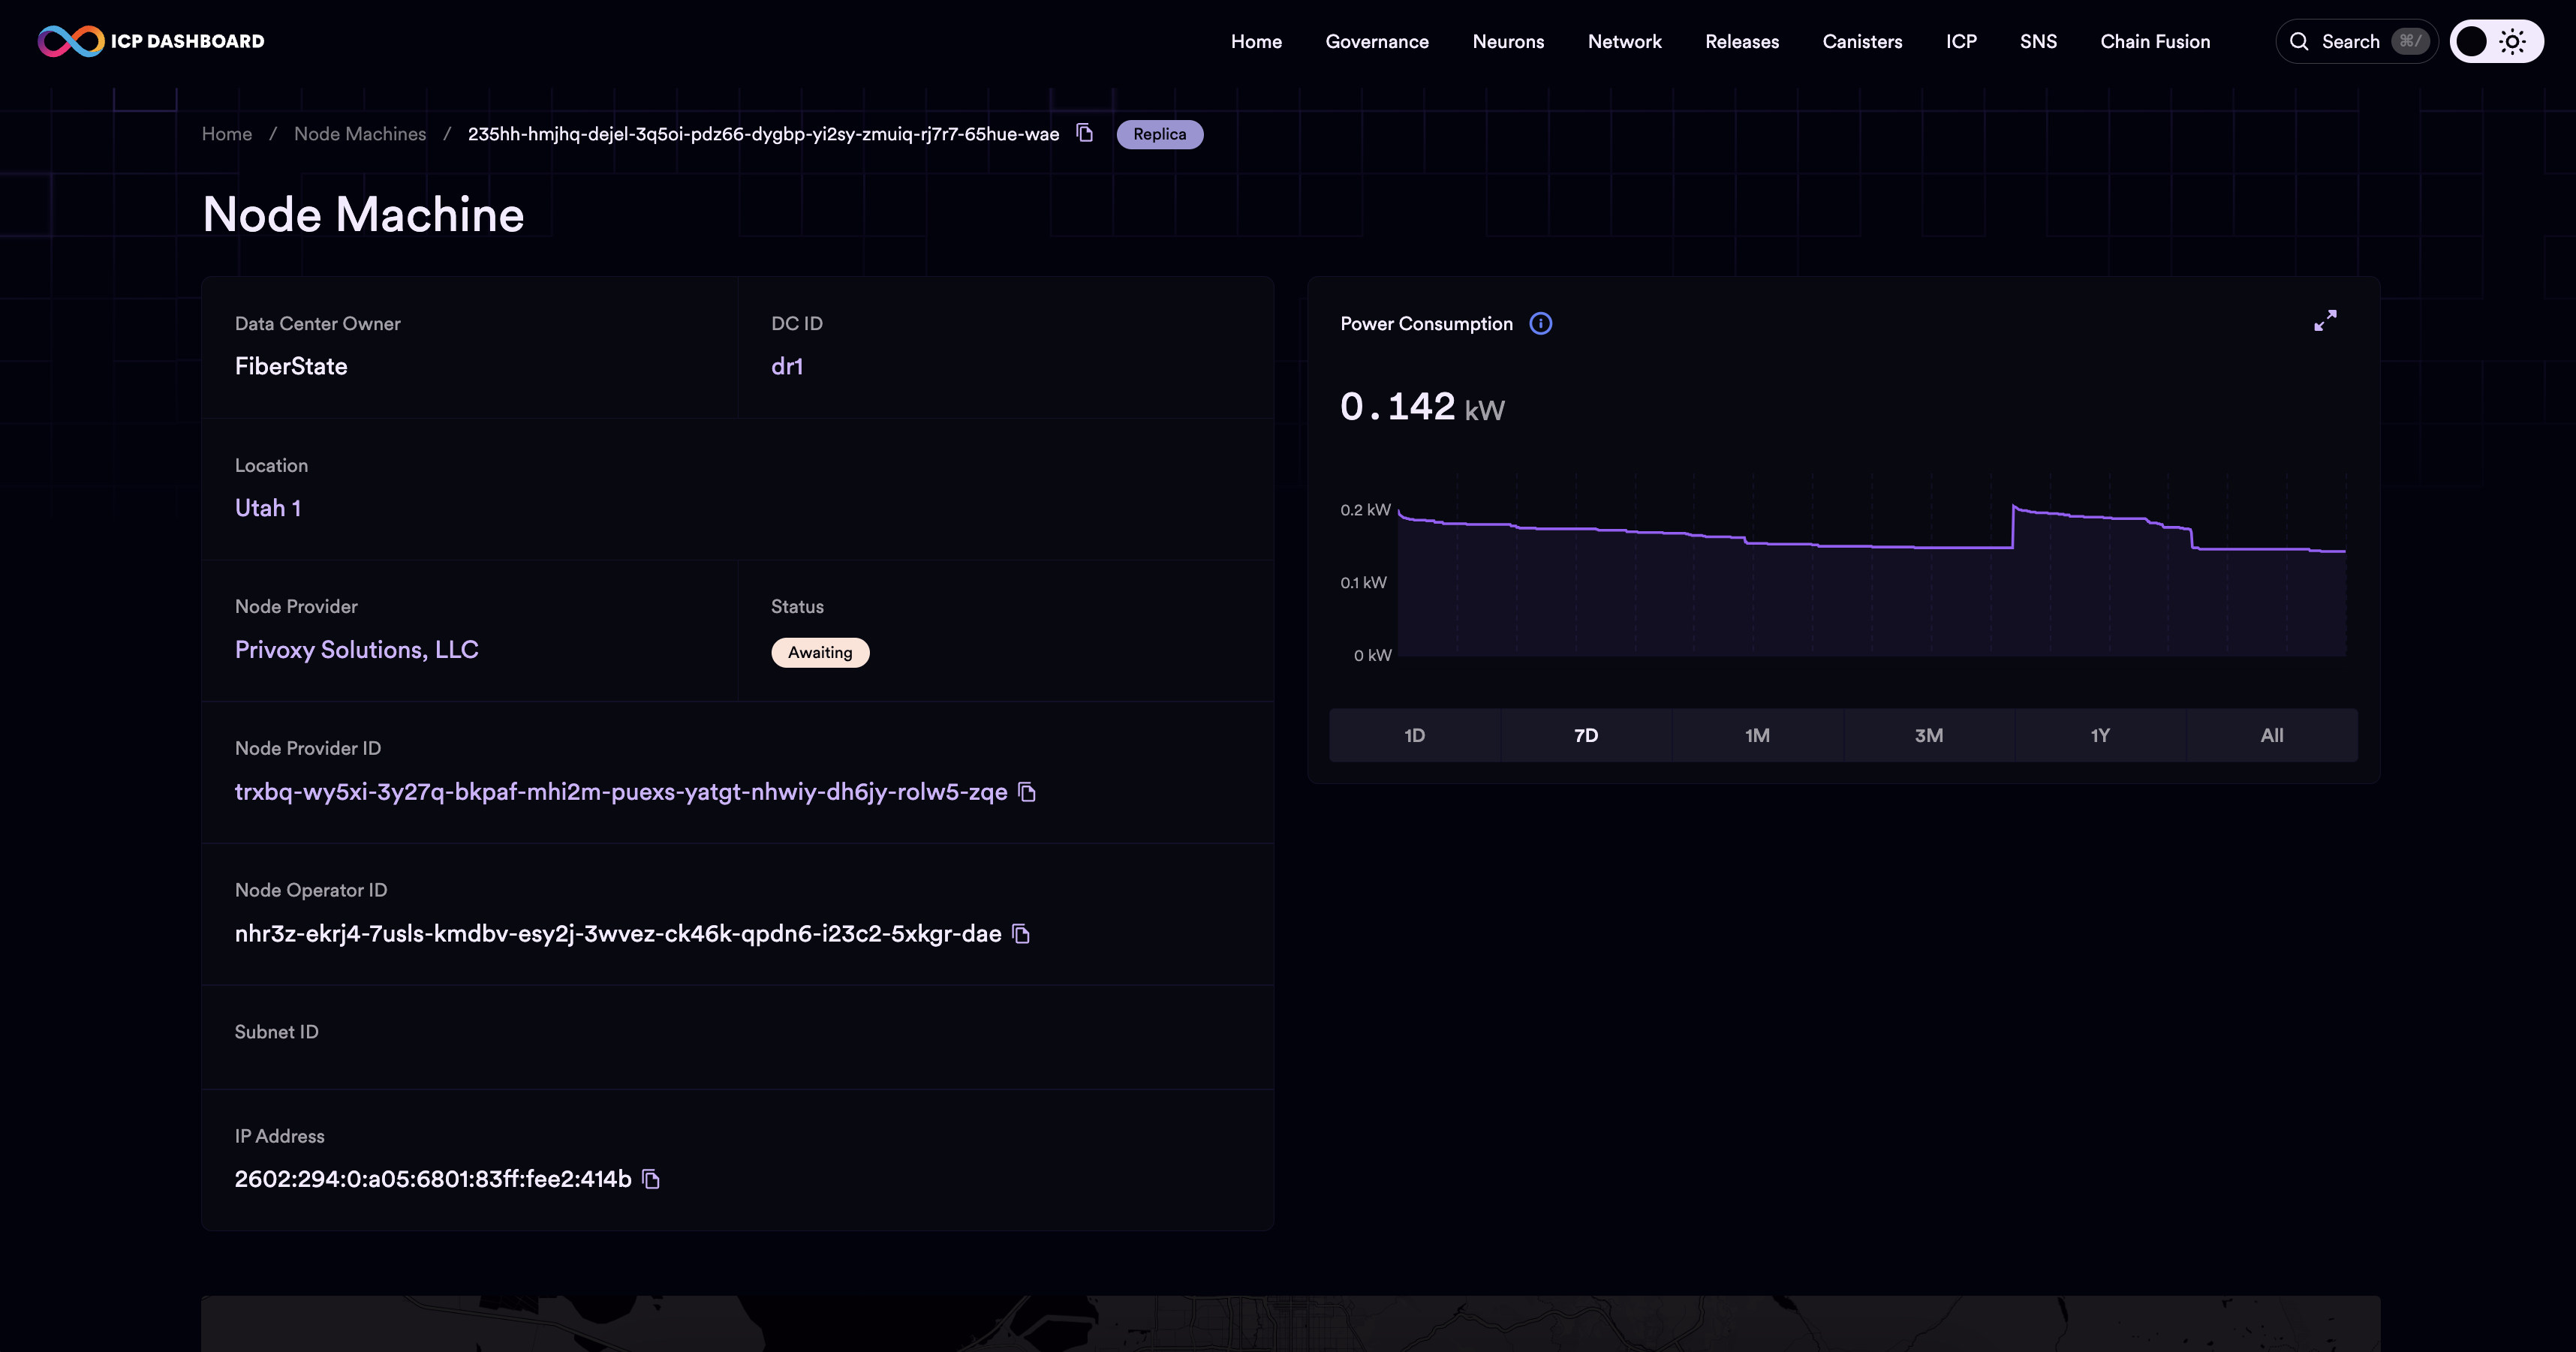The height and width of the screenshot is (1352, 2576).
Task: Open the SNS menu
Action: coord(2038,41)
